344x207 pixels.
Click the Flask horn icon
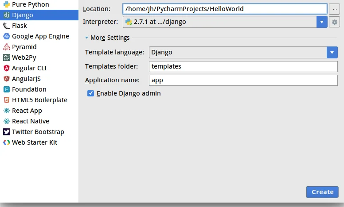coord(7,26)
